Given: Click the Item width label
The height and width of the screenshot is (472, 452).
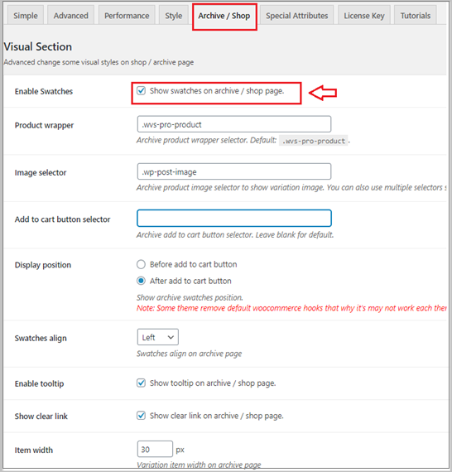Looking at the screenshot, I should coord(34,450).
